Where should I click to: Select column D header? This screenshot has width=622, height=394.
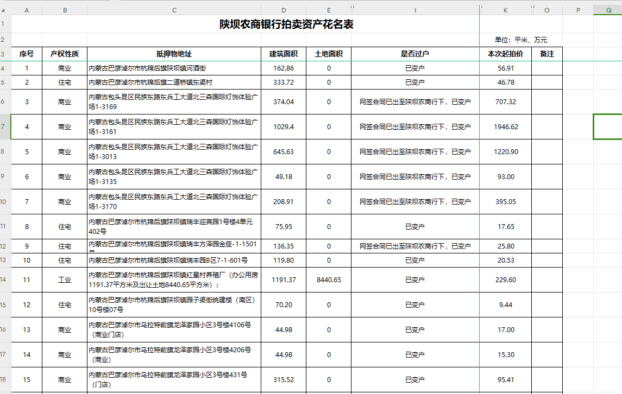284,10
